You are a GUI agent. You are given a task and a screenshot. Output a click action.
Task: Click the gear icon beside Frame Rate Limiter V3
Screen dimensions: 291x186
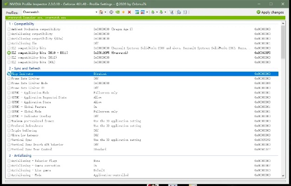(9, 88)
